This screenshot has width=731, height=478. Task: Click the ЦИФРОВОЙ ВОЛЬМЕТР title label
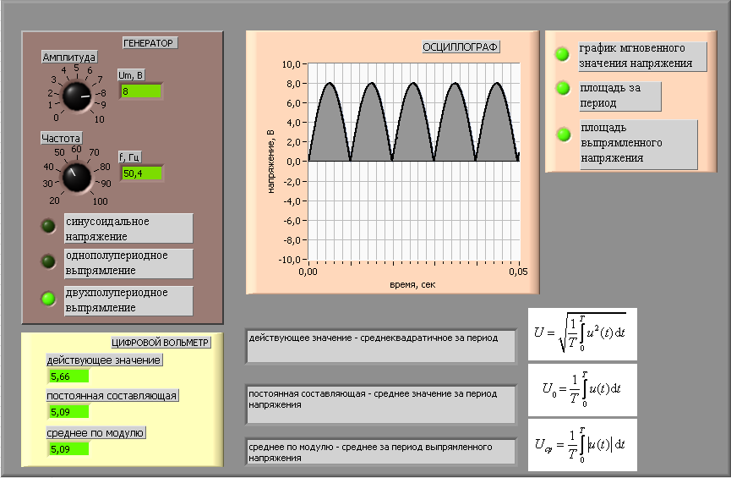(161, 342)
